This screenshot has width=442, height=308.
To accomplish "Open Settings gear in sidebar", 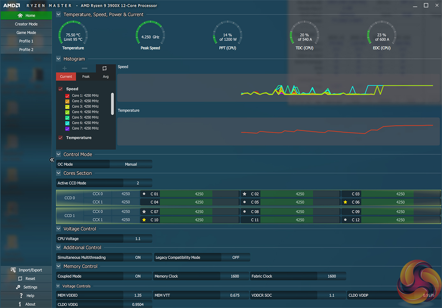I will point(18,287).
